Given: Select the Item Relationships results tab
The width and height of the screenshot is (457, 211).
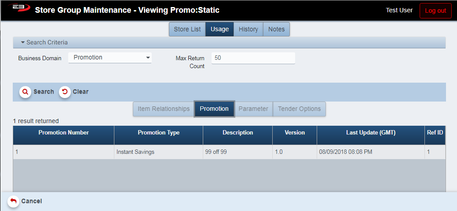Looking at the screenshot, I should coord(164,109).
